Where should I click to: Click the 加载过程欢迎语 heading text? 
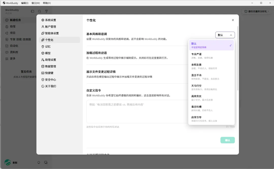96,53
